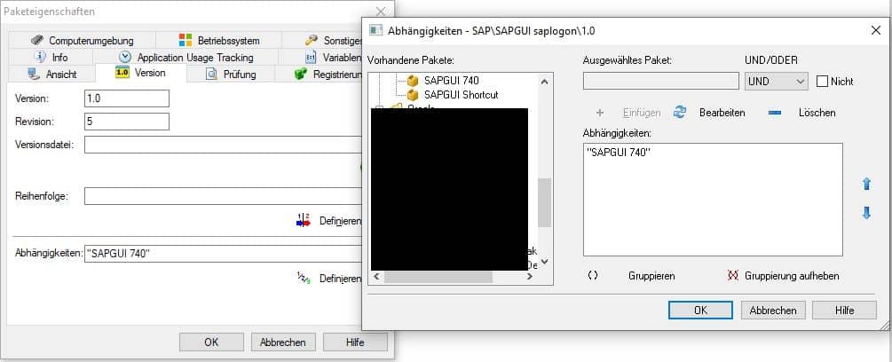Enable the Nicht checkbox
The height and width of the screenshot is (362, 892).
(822, 82)
